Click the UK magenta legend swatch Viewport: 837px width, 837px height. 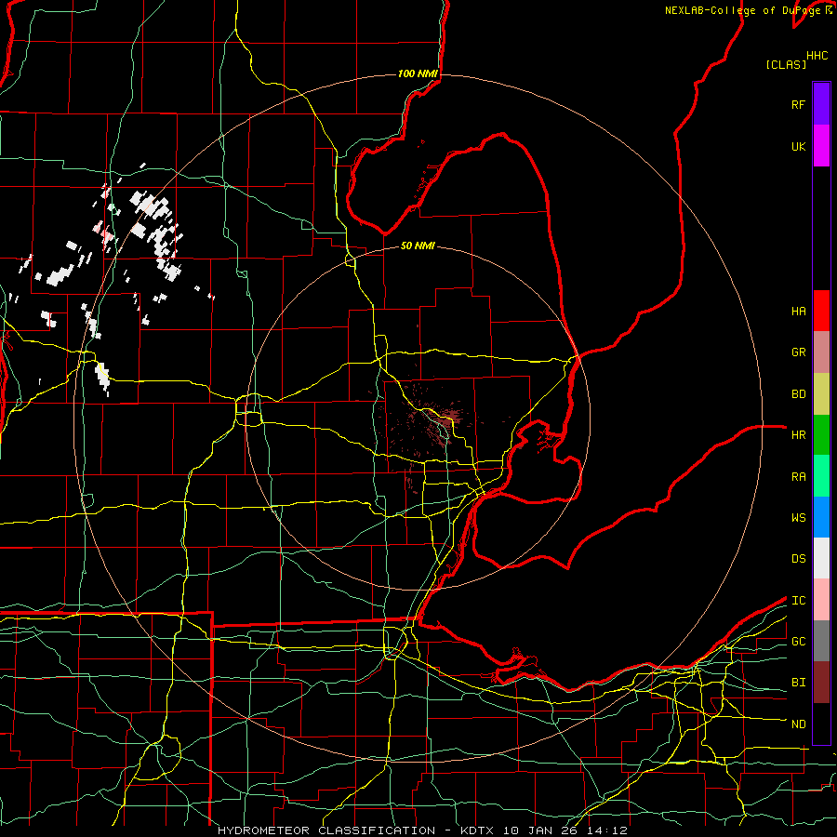821,146
